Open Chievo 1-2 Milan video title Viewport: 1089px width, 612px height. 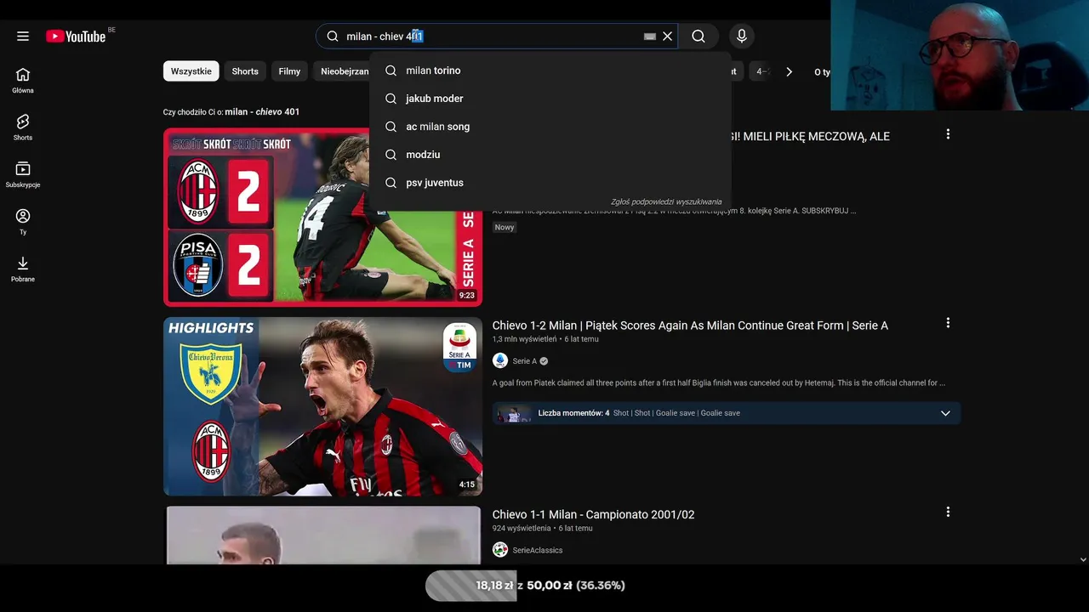690,326
